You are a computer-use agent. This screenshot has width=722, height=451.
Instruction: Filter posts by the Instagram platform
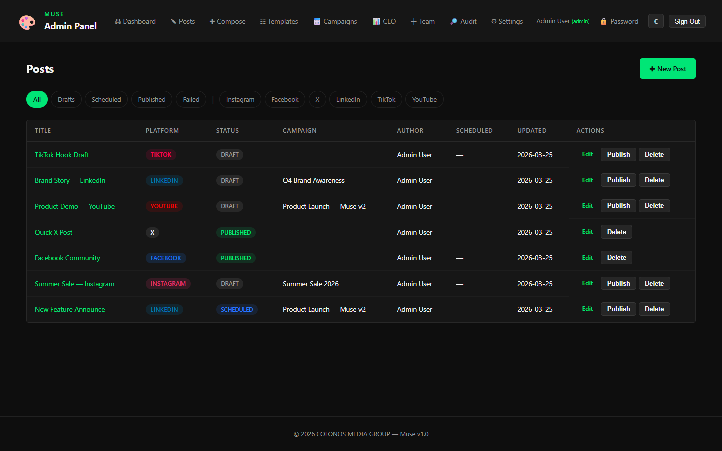pos(240,99)
